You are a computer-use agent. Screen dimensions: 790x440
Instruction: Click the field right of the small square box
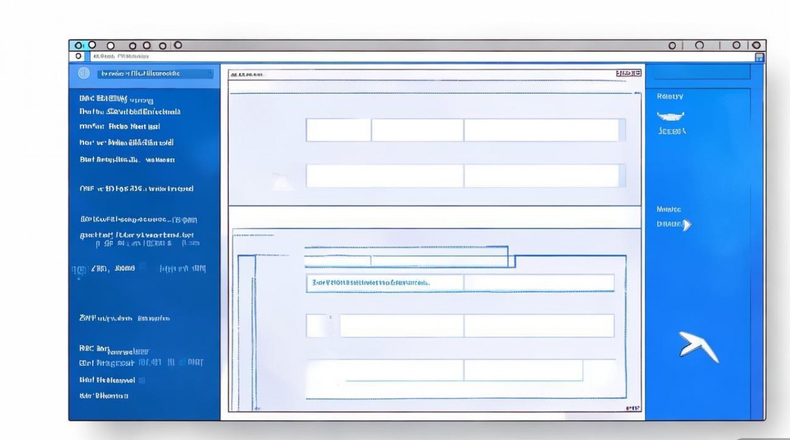(402, 326)
